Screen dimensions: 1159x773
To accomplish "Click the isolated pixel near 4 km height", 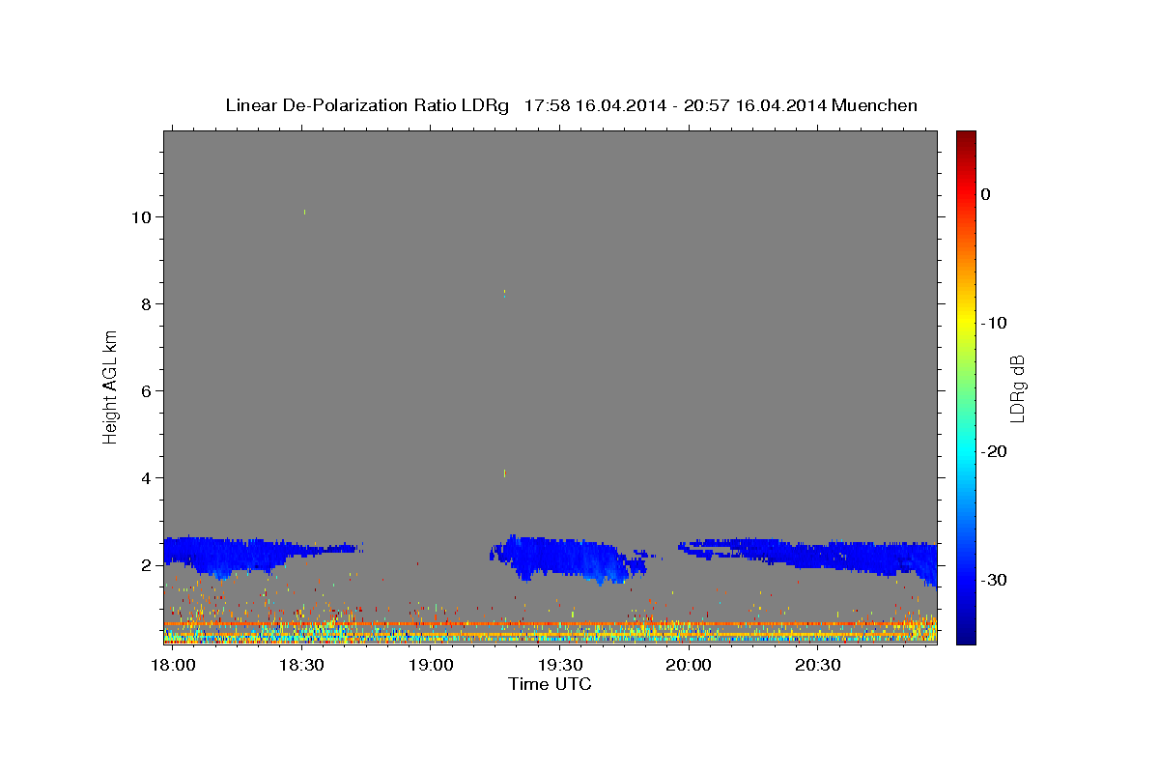I will tap(504, 472).
